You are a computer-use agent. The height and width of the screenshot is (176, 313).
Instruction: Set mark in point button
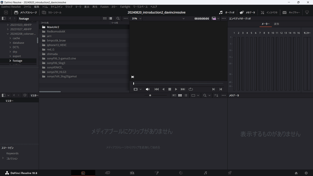214,89
